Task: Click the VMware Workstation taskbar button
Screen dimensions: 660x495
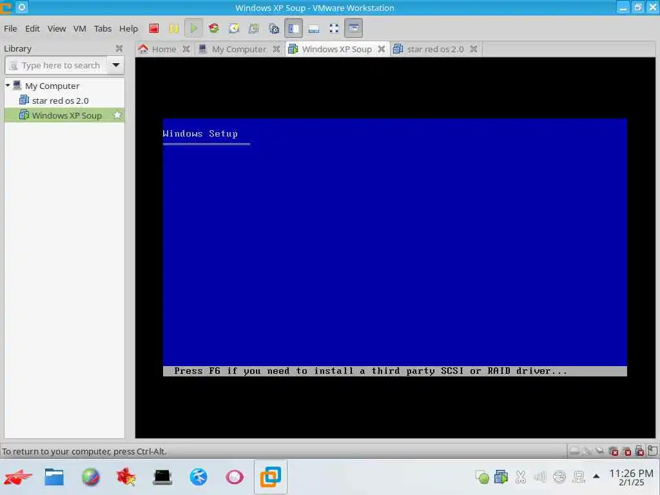Action: point(271,477)
